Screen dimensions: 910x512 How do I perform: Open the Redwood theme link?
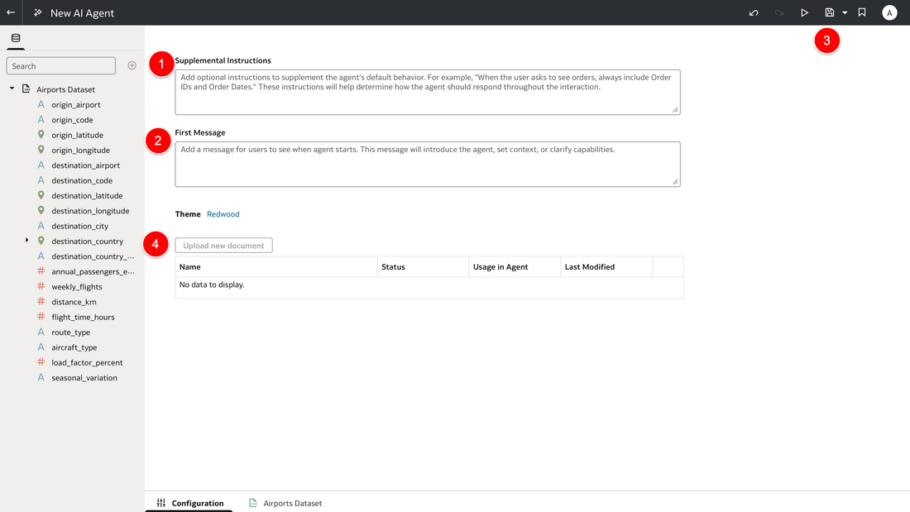coord(223,213)
